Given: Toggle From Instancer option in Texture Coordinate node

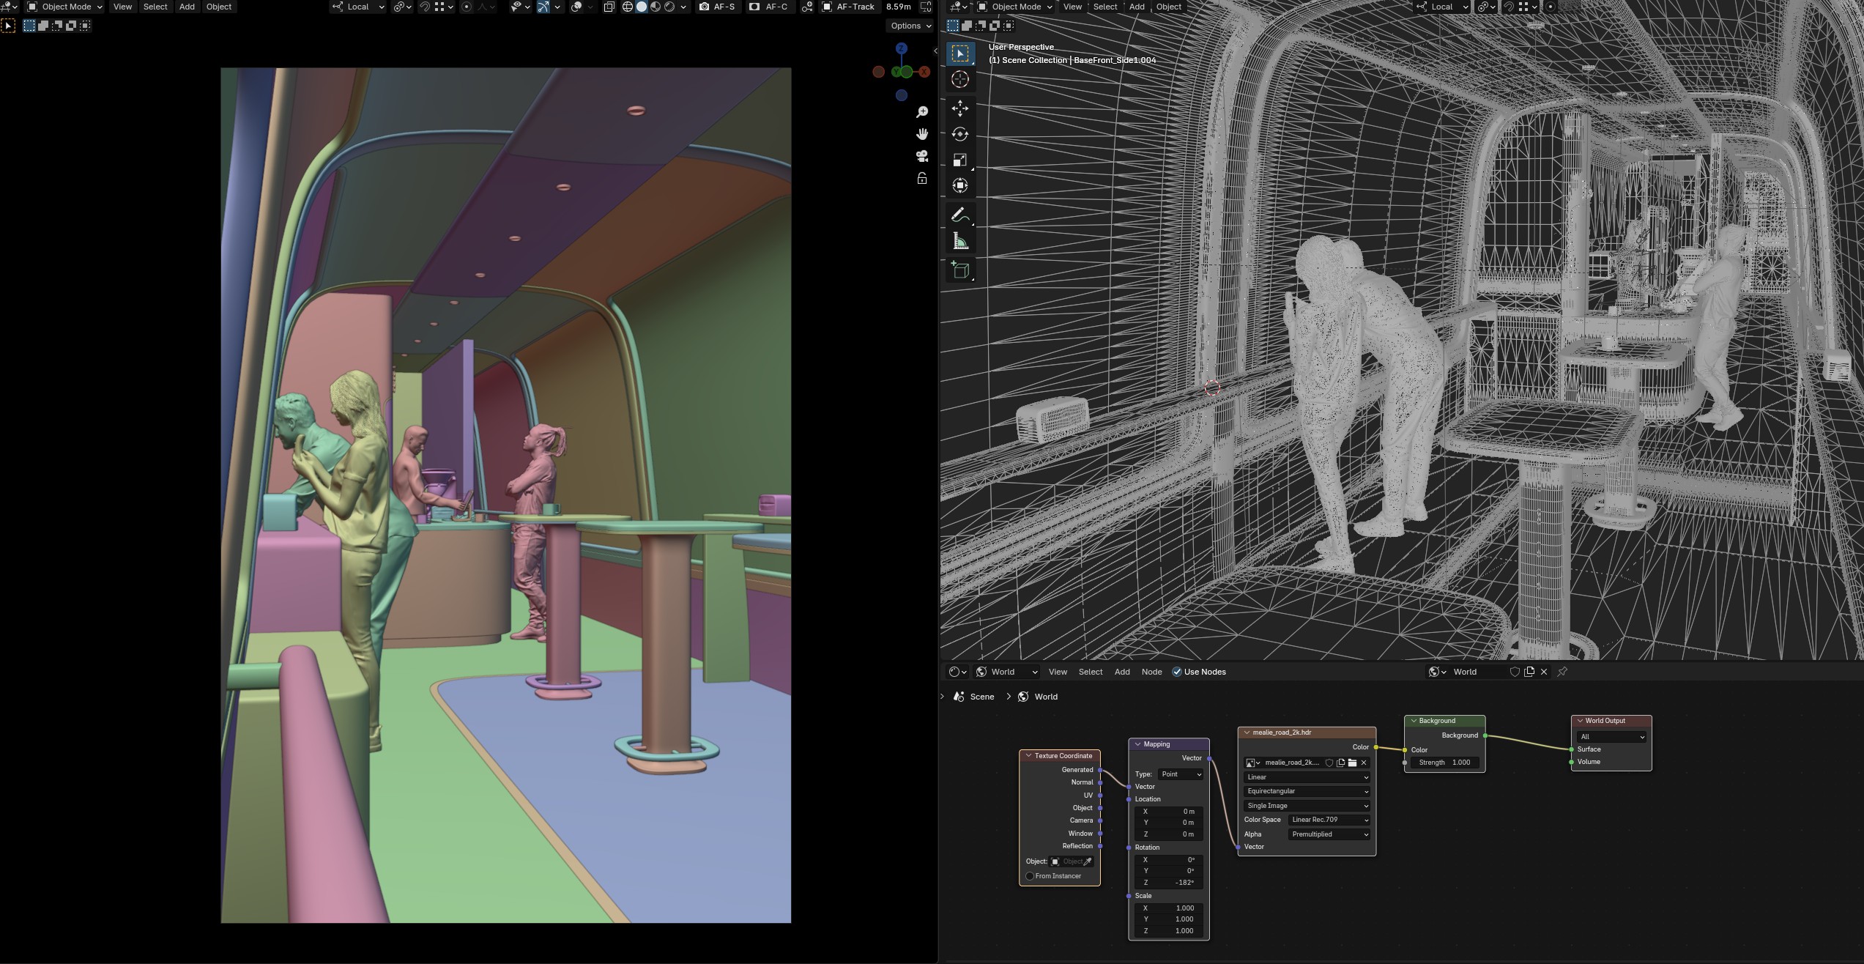Looking at the screenshot, I should [1030, 876].
